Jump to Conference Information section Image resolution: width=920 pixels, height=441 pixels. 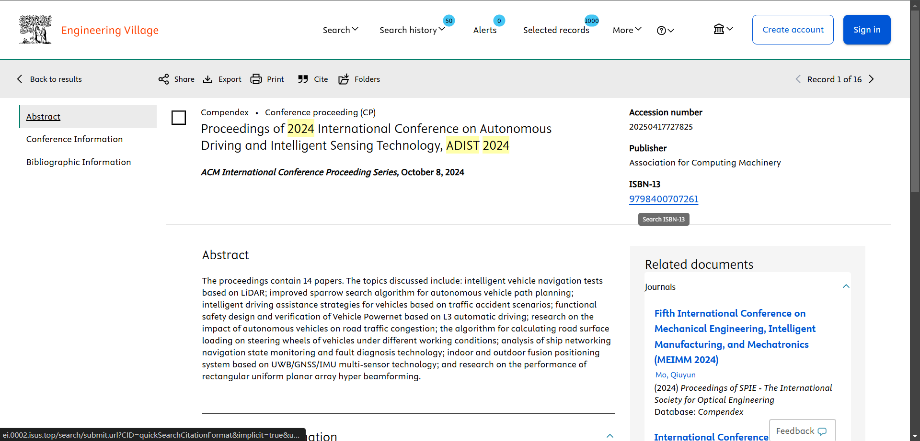pos(74,139)
